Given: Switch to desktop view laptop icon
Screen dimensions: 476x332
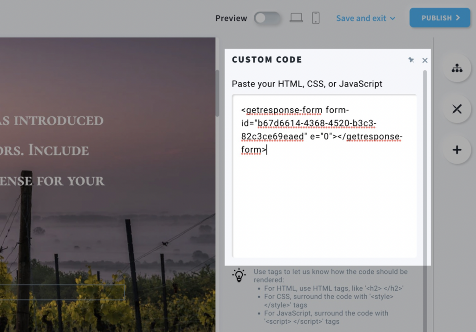Looking at the screenshot, I should (x=296, y=18).
